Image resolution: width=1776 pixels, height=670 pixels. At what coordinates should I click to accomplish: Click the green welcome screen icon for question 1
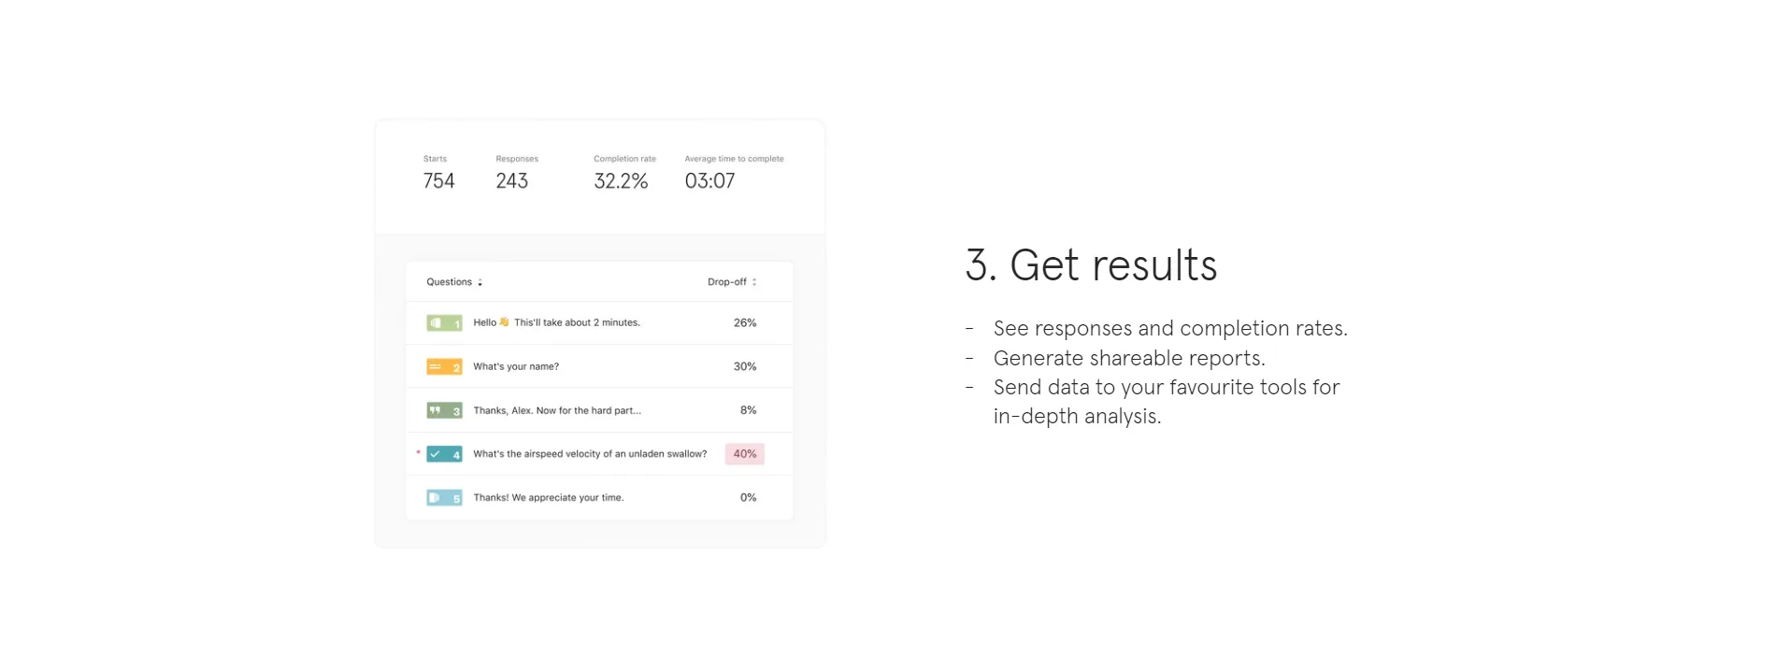point(444,323)
